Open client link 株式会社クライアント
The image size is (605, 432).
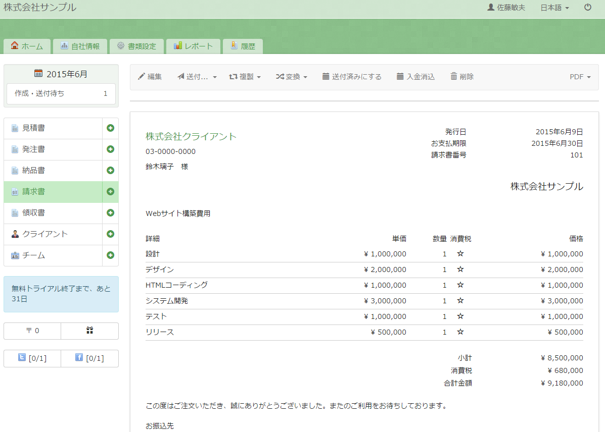click(191, 136)
